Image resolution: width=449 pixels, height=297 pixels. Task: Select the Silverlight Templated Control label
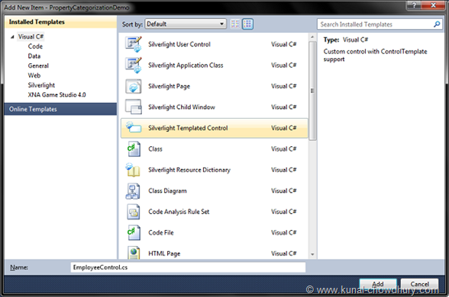coord(188,128)
